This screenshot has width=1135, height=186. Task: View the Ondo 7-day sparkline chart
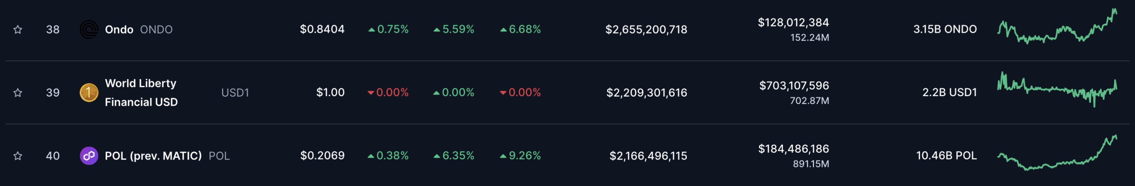1057,26
